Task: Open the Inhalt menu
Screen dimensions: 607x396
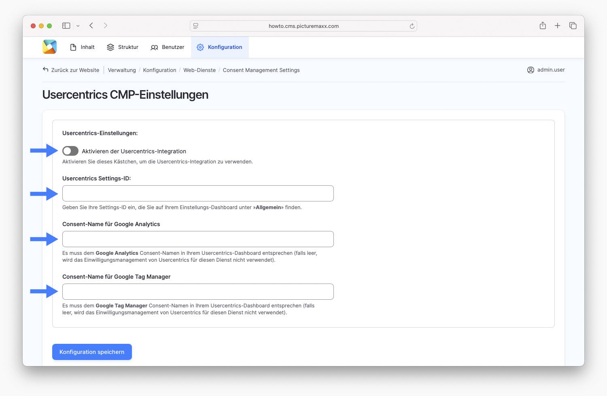Action: pyautogui.click(x=82, y=47)
